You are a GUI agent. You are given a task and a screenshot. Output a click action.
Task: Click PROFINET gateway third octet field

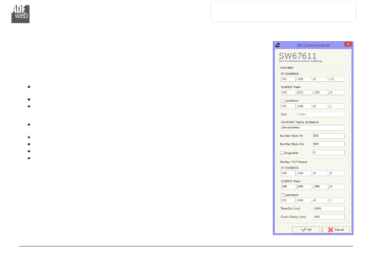point(320,106)
